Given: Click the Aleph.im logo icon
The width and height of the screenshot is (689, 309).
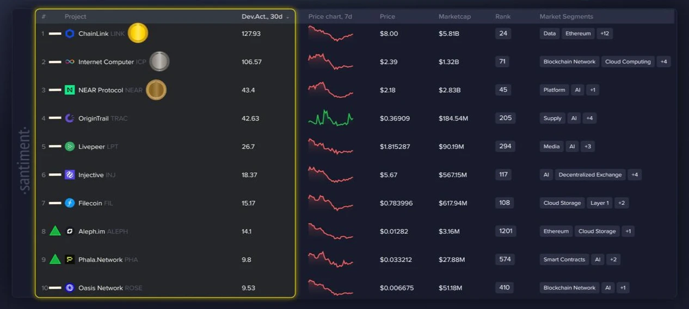Looking at the screenshot, I should (70, 231).
